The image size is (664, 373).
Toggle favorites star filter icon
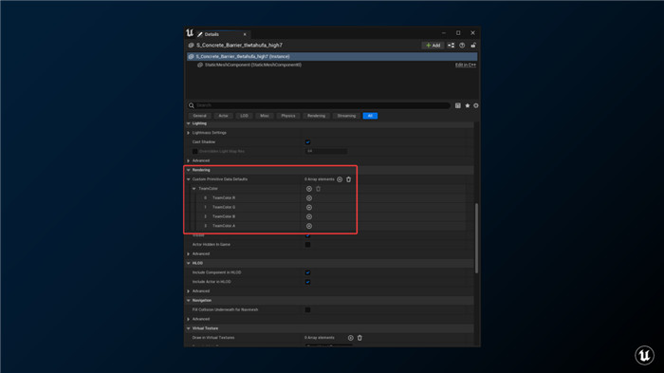[468, 105]
